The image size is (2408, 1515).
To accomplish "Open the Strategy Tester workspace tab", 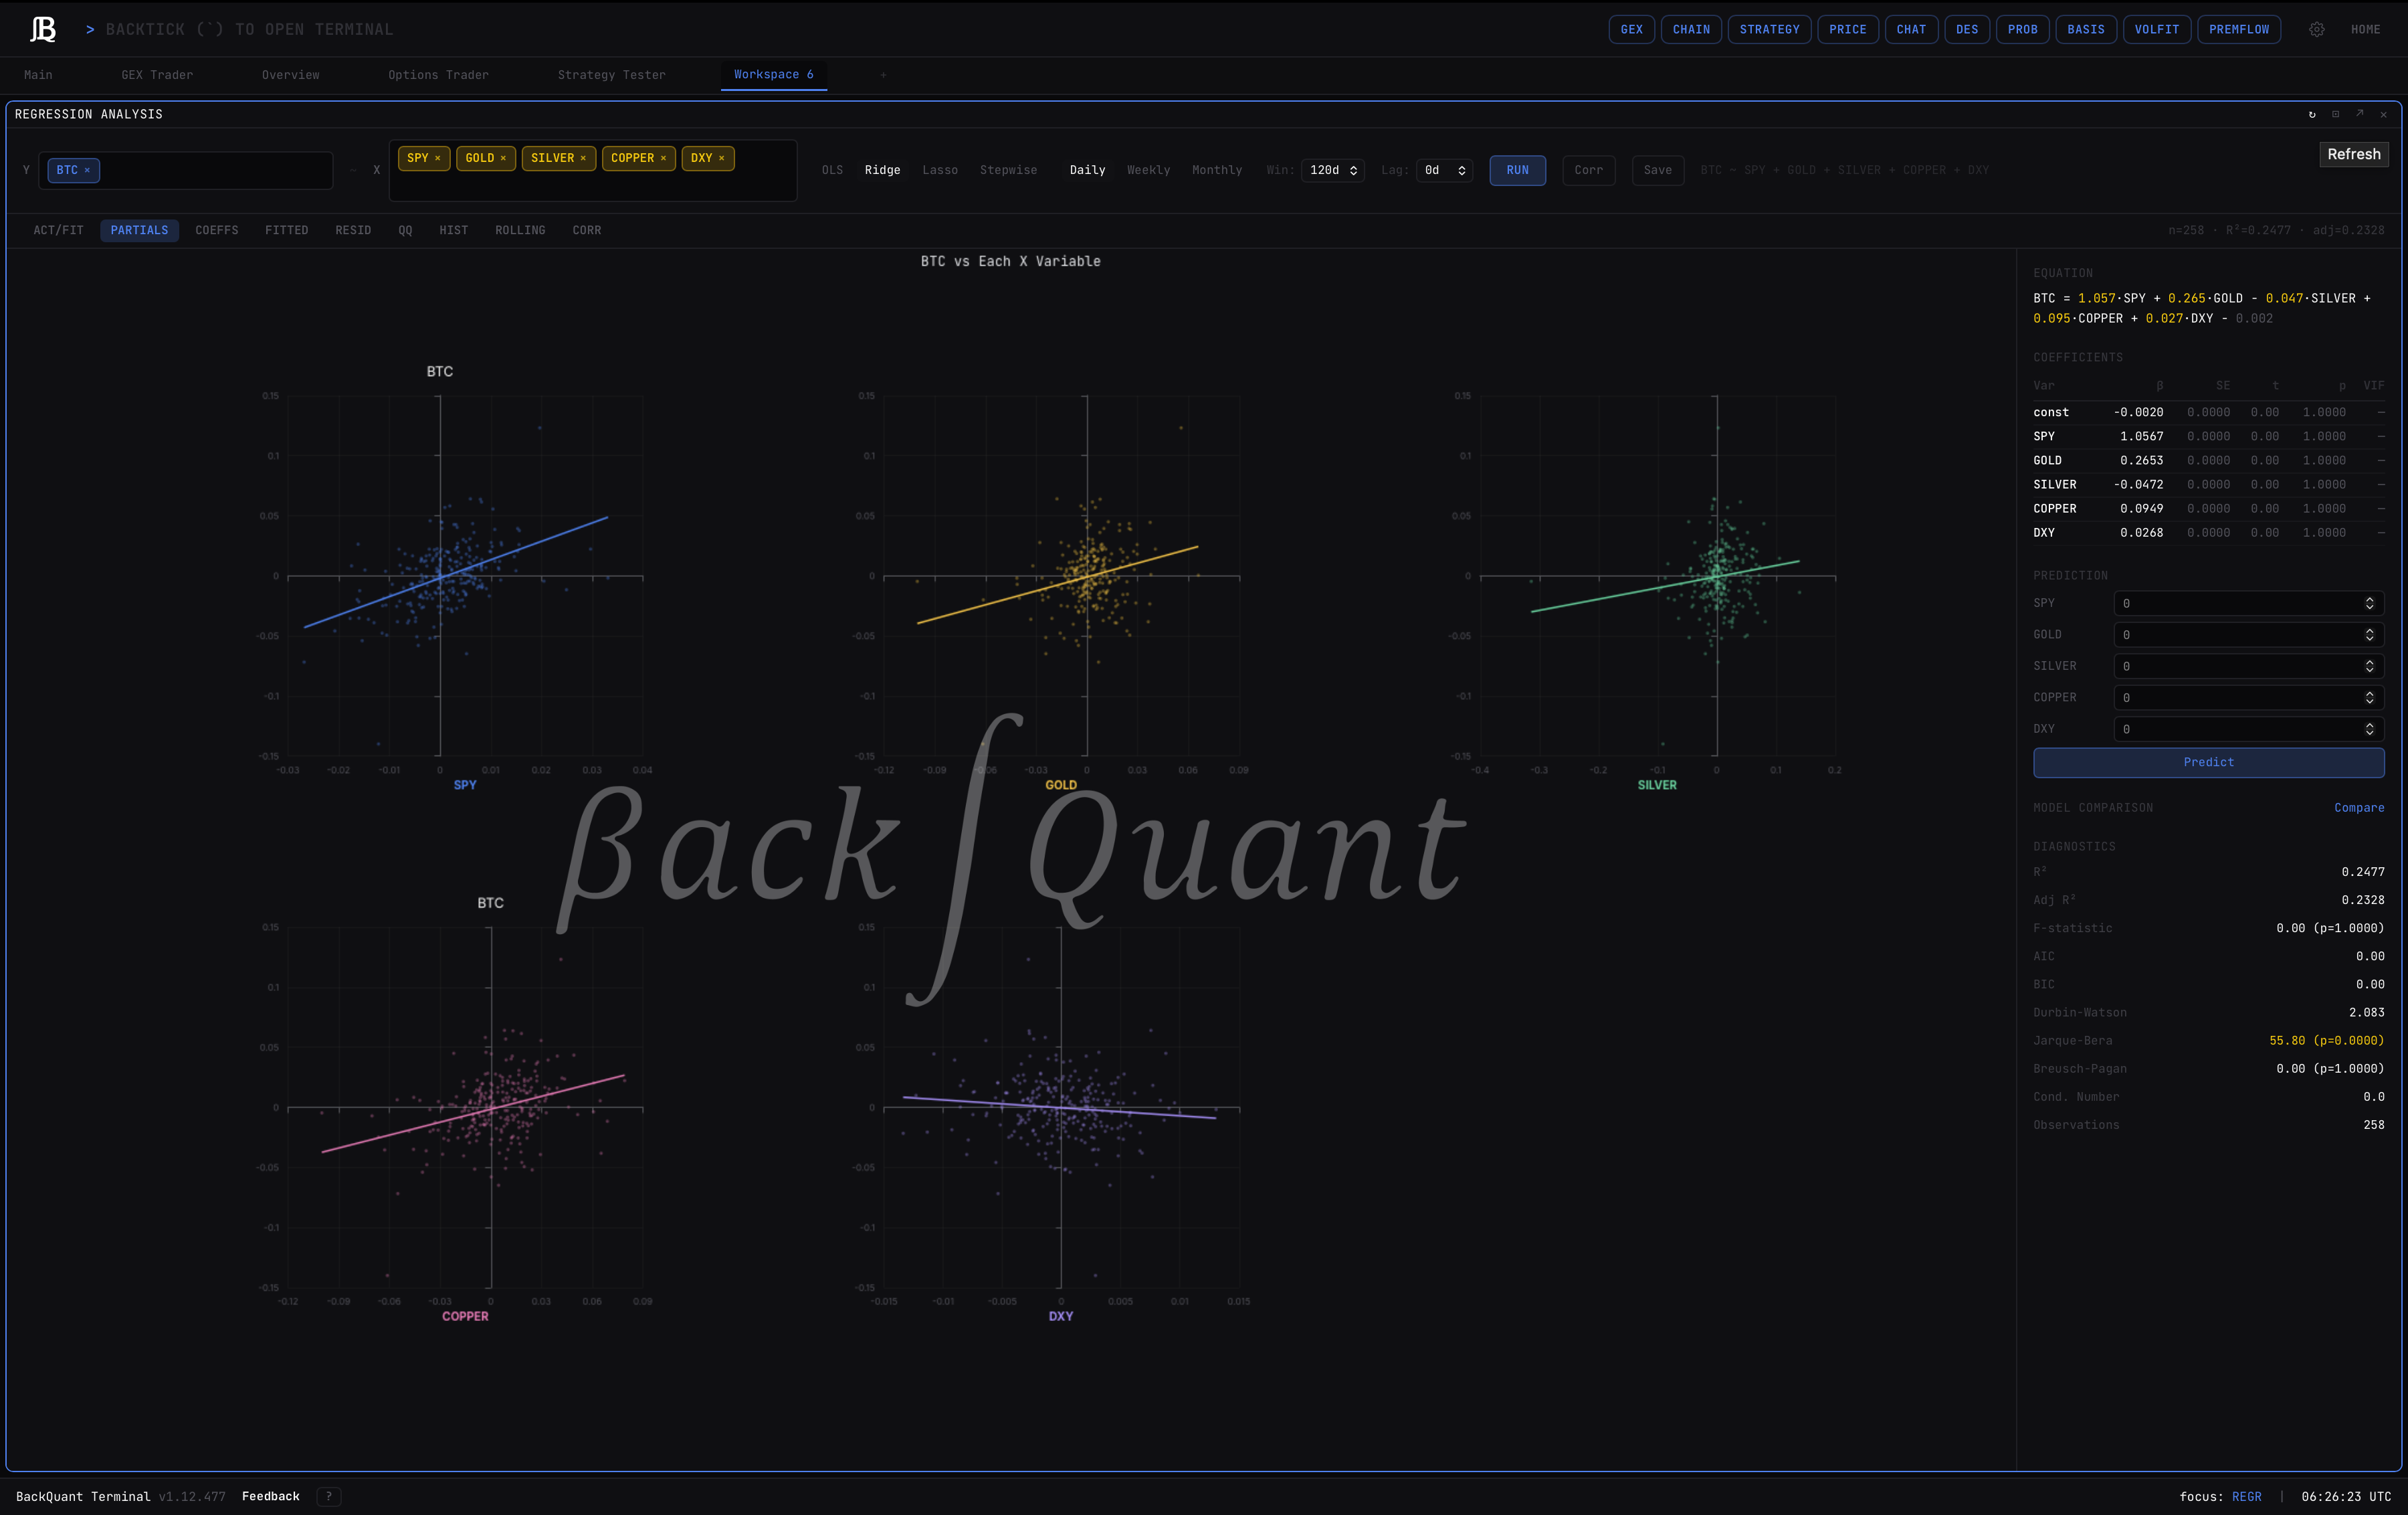I will pos(611,75).
